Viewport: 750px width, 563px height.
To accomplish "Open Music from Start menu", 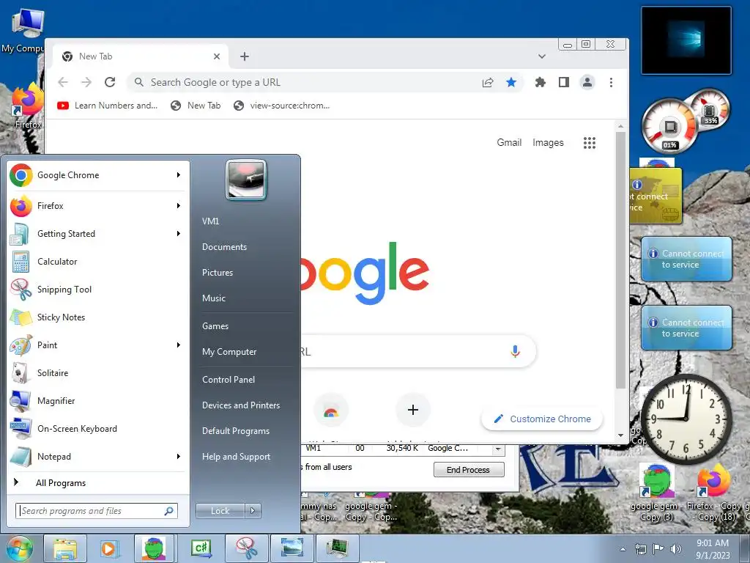I will pos(214,298).
